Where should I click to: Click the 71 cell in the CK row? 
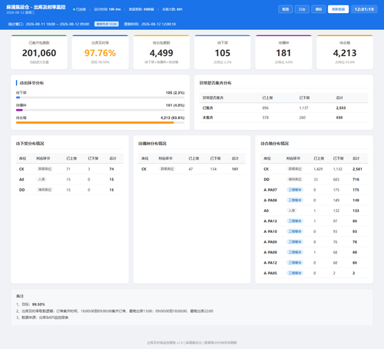(x=68, y=169)
